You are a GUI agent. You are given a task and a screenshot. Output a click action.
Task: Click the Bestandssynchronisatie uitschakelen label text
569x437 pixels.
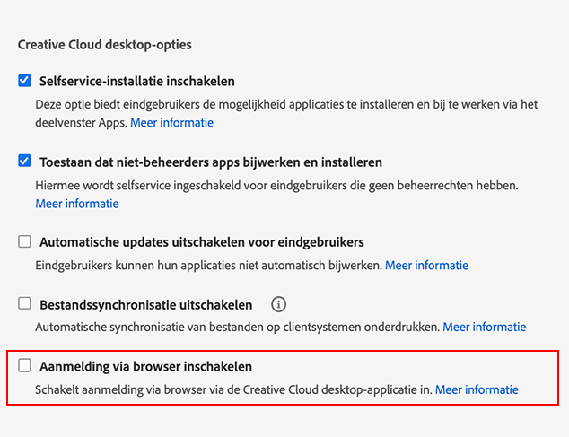pyautogui.click(x=145, y=304)
